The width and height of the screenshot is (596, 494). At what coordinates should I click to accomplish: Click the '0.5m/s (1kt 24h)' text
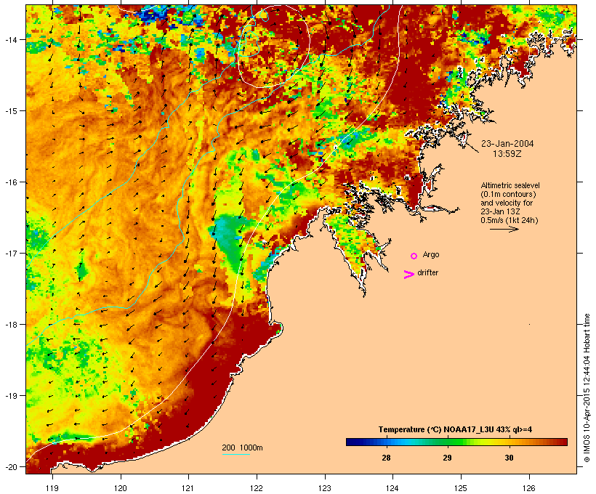510,220
